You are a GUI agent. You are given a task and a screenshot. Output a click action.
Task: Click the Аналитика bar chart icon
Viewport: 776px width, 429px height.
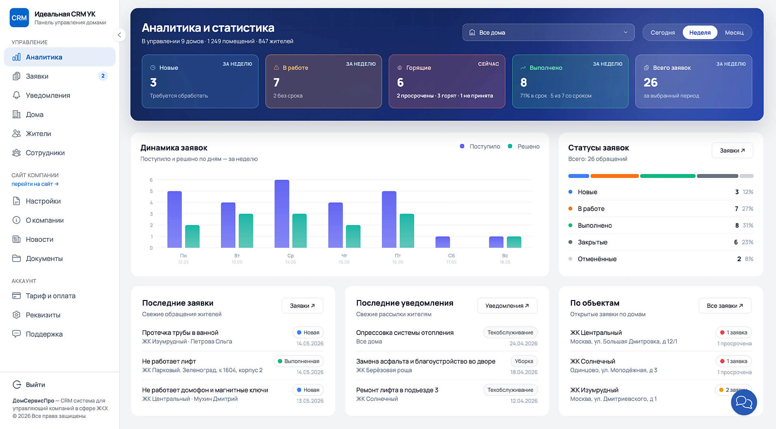click(16, 57)
